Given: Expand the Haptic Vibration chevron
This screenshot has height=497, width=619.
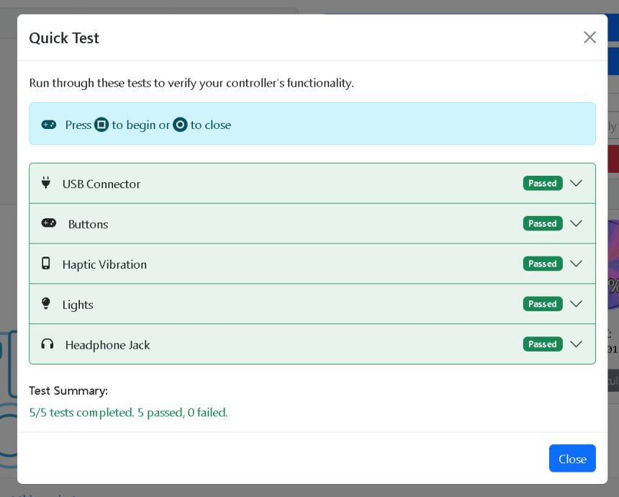Looking at the screenshot, I should pos(576,264).
